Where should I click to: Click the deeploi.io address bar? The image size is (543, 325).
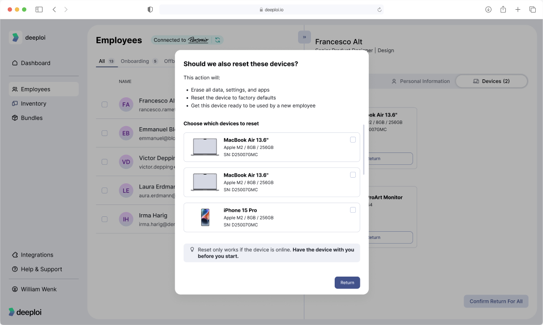[271, 10]
